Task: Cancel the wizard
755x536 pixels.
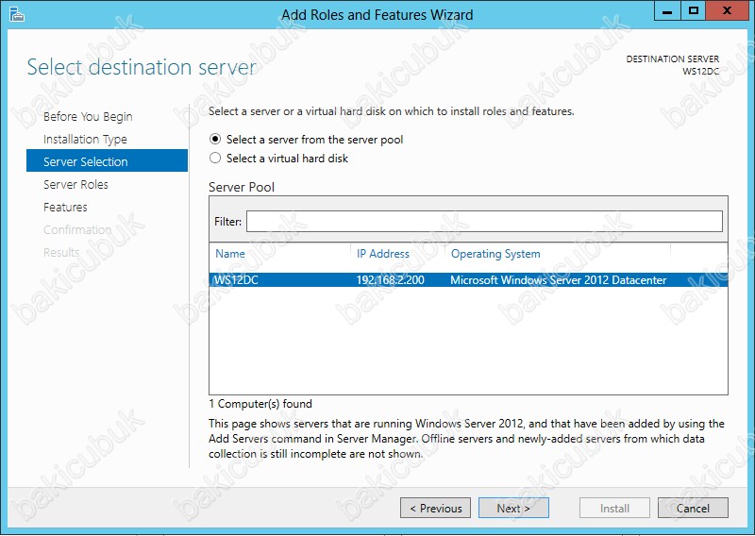Action: (x=693, y=508)
